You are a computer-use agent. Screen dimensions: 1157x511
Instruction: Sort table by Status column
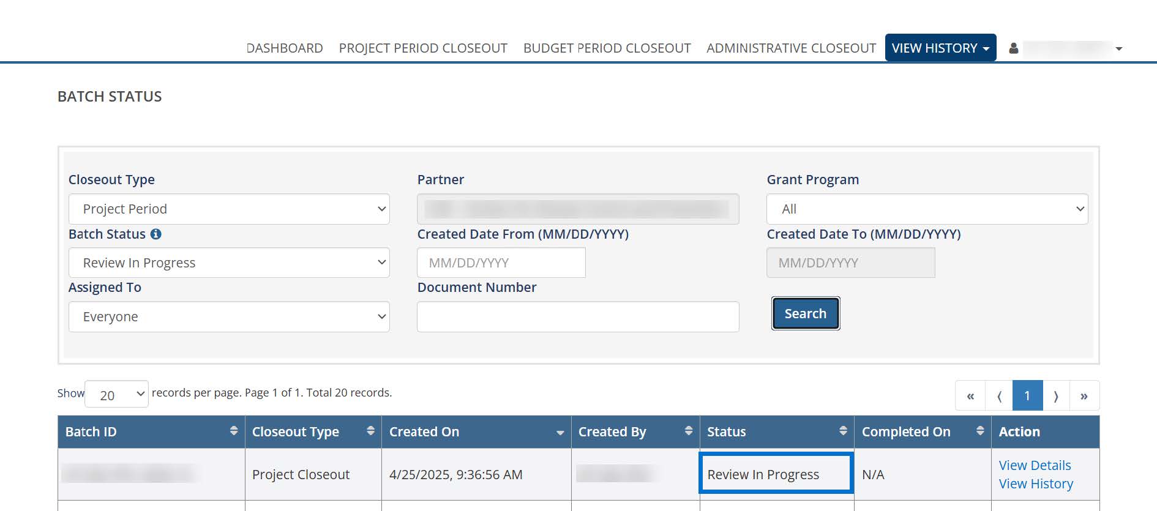point(843,431)
